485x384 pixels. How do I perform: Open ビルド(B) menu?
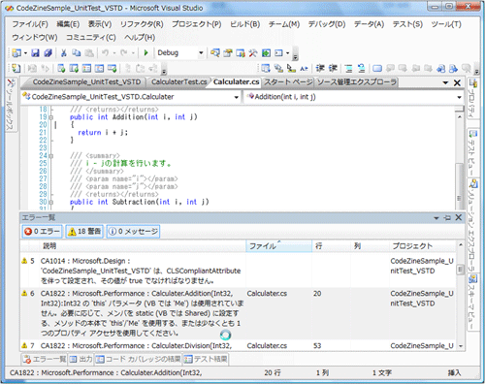pyautogui.click(x=244, y=24)
